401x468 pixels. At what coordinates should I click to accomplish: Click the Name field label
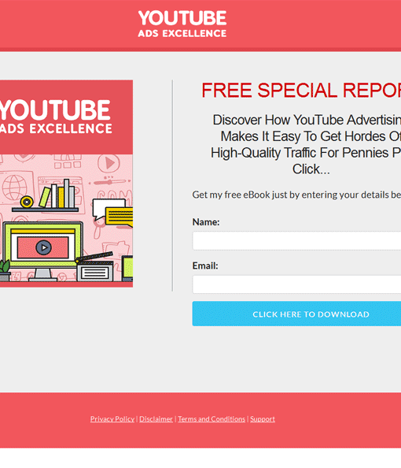pos(206,222)
